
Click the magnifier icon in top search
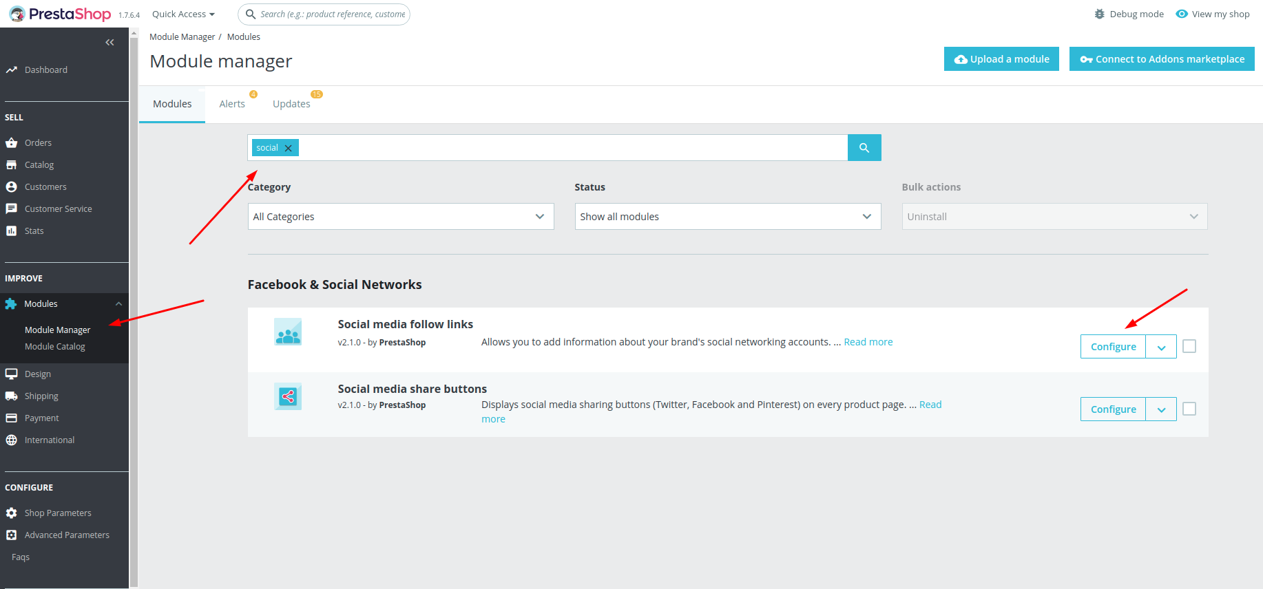pos(251,14)
